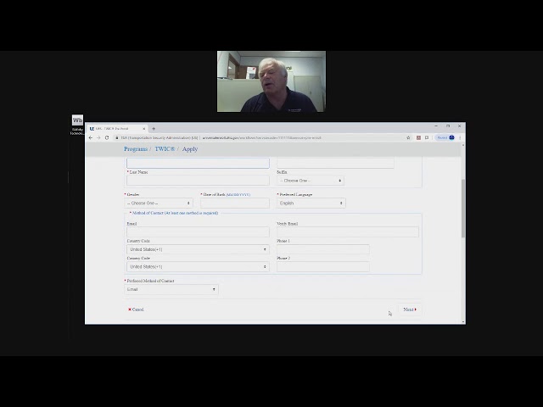Open the Country Code dropdown beside Phone 2

pos(198,266)
